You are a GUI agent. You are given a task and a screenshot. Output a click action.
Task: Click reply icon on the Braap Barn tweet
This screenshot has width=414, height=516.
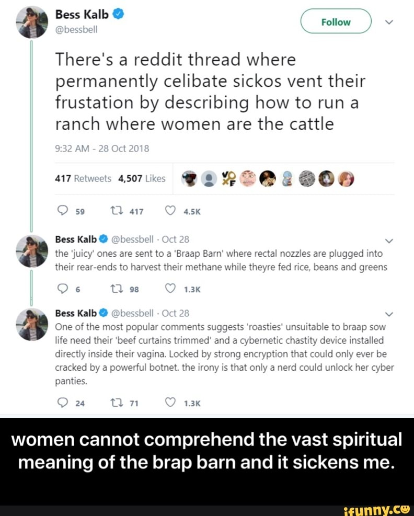(x=63, y=289)
